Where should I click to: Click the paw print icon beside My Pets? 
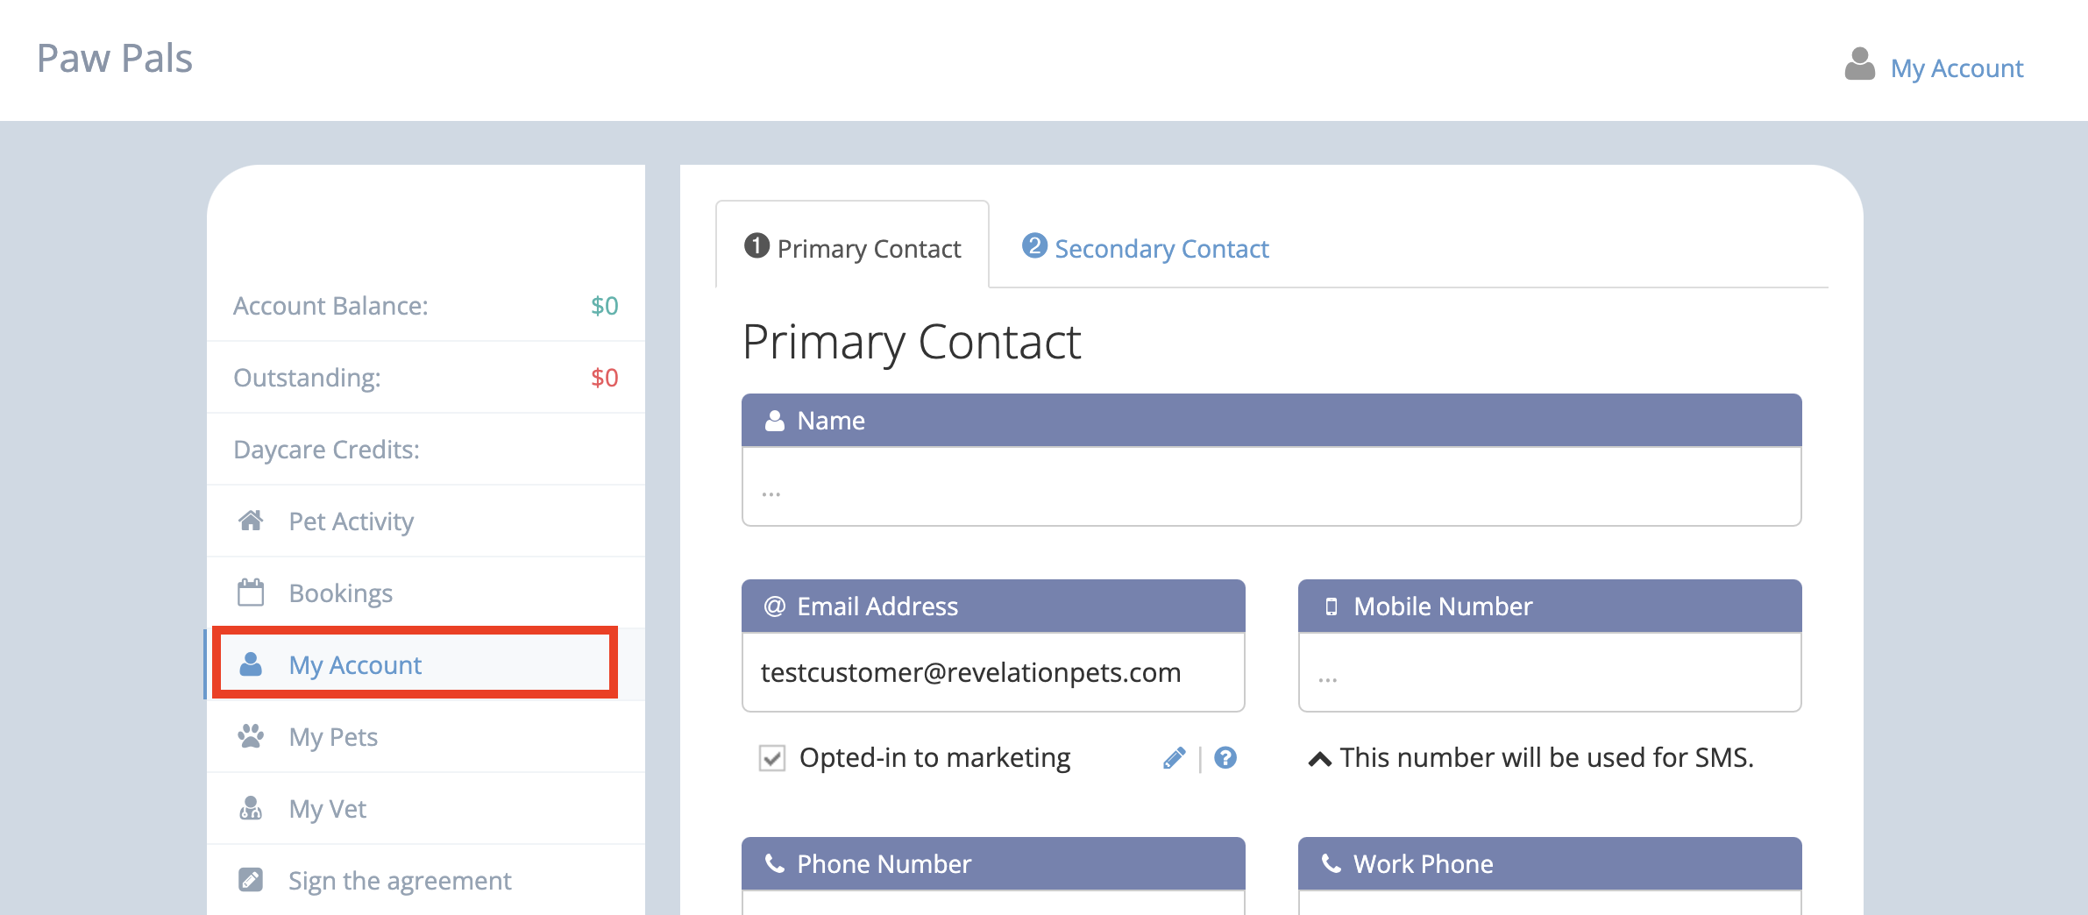coord(251,736)
